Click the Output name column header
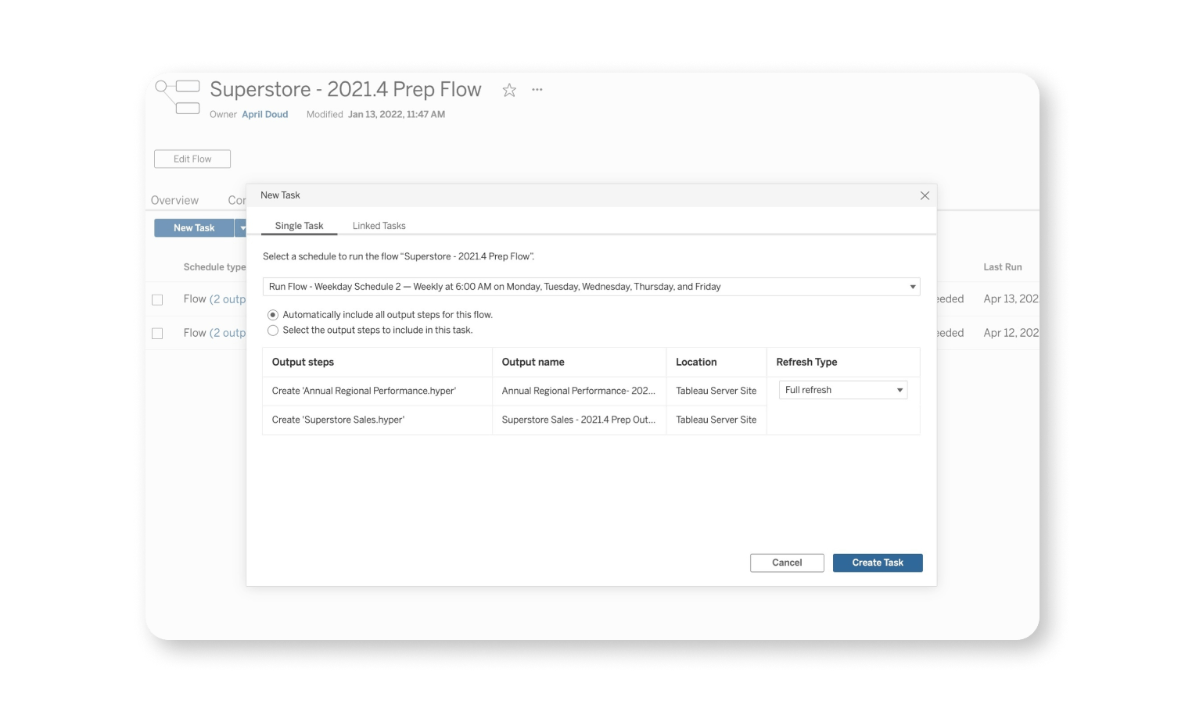The height and width of the screenshot is (715, 1185). point(533,362)
